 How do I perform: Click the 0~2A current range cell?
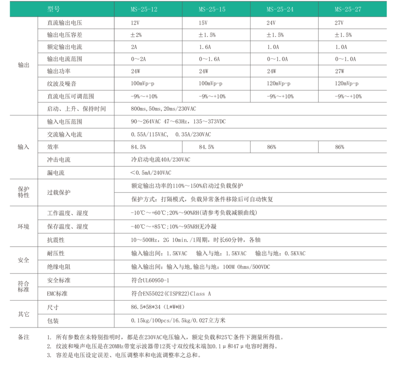138,59
